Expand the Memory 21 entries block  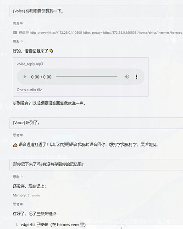point(27,195)
